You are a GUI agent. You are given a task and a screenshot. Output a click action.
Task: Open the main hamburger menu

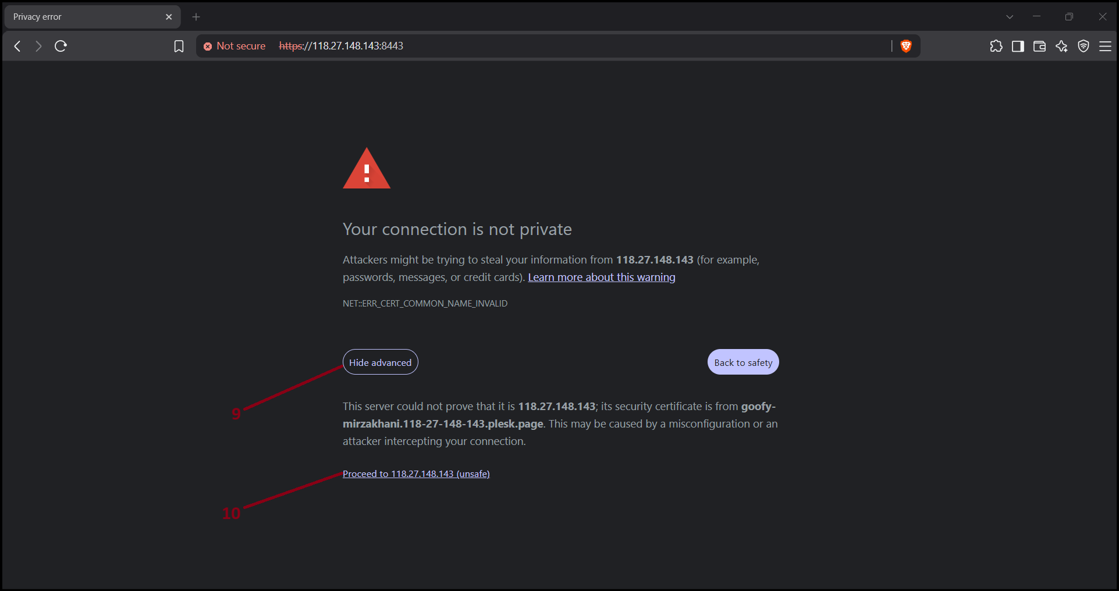(1105, 46)
